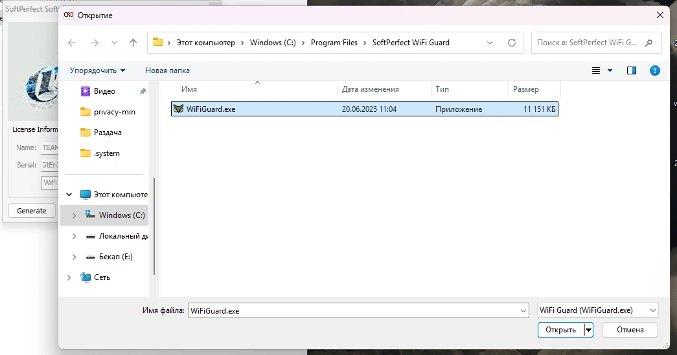The height and width of the screenshot is (355, 677).
Task: Click the Отмена button
Action: (x=630, y=330)
